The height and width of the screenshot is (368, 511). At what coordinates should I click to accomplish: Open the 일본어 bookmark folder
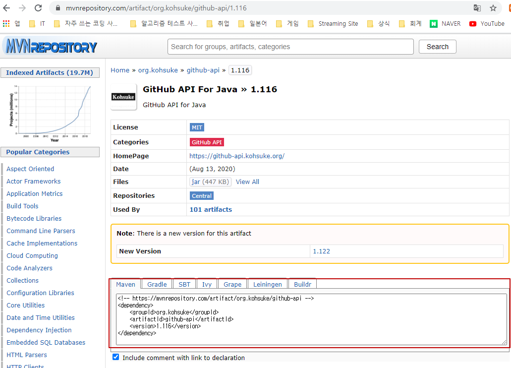click(253, 23)
